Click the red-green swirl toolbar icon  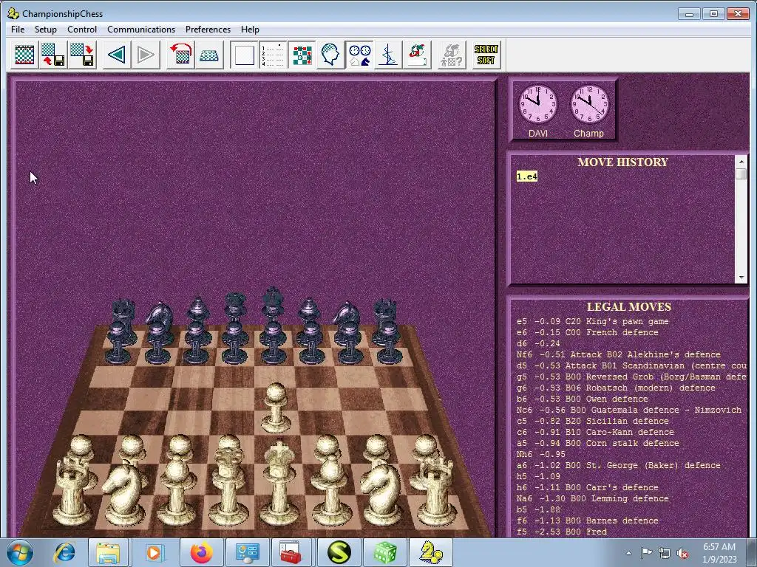pos(417,55)
